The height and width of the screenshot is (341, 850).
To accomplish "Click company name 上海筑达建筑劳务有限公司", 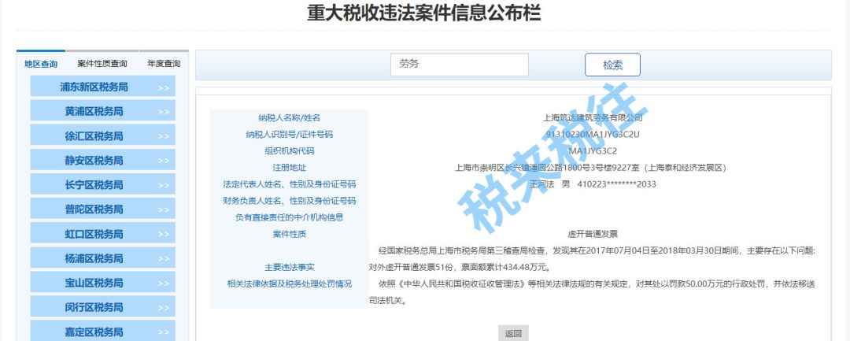I will point(593,117).
